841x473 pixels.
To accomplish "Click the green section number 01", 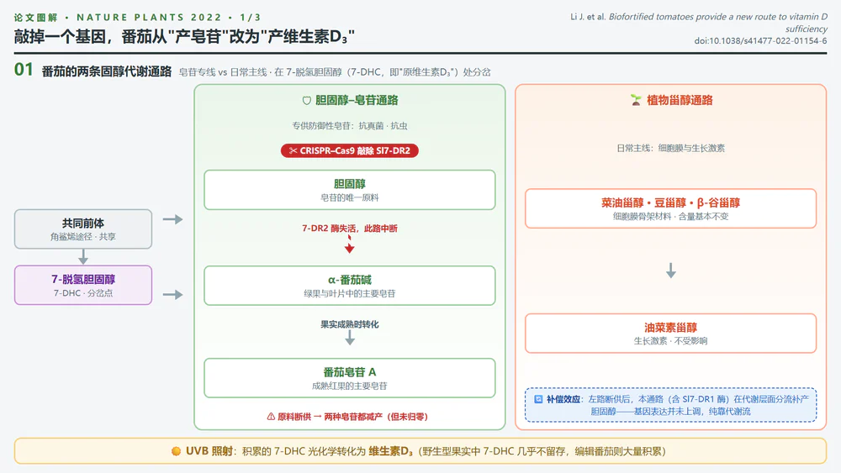I will coord(24,70).
